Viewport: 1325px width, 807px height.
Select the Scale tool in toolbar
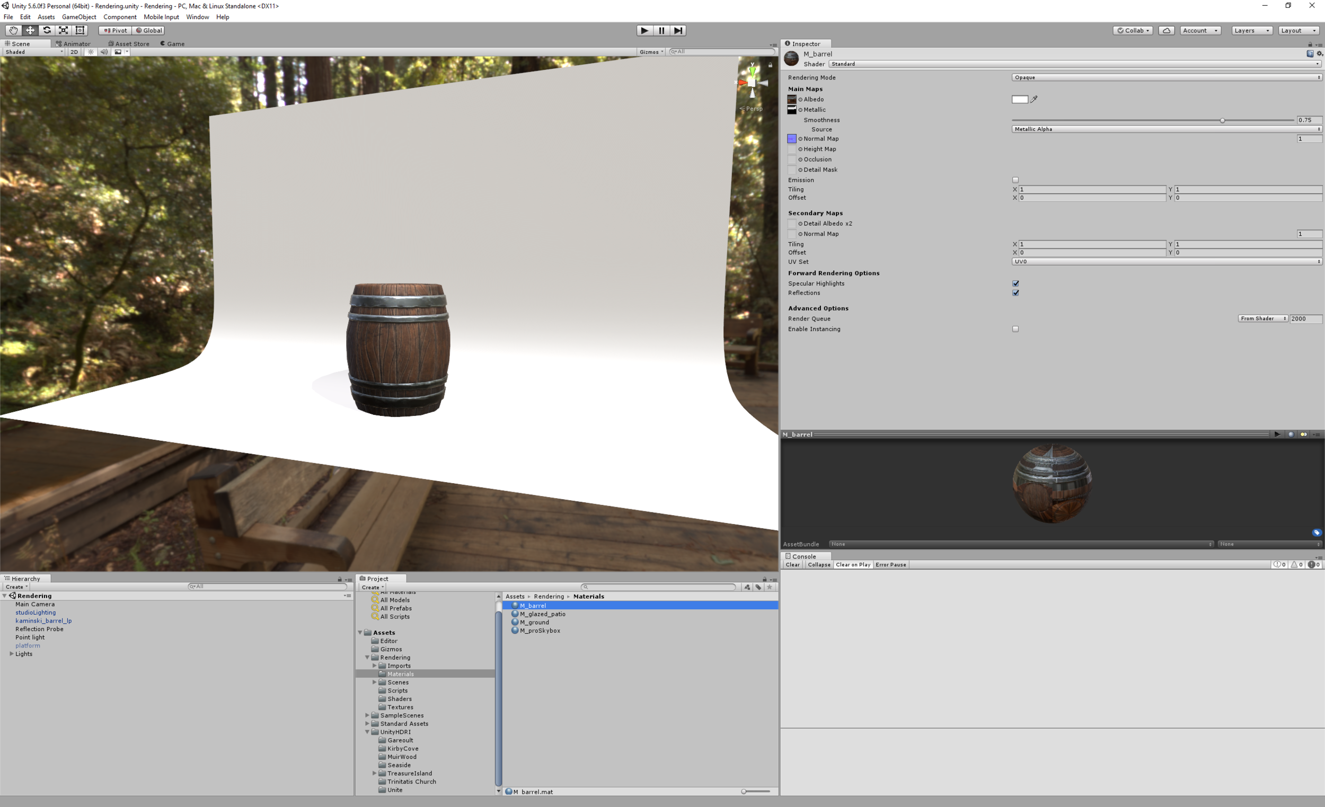(x=64, y=31)
